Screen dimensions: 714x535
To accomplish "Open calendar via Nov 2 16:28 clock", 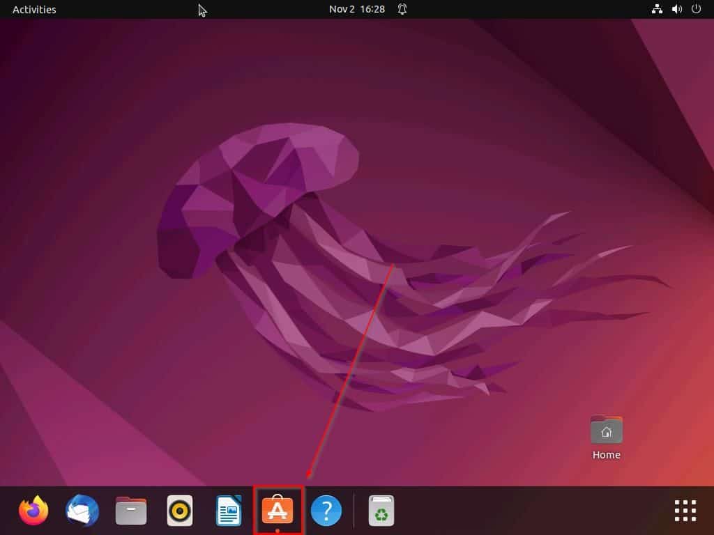I will click(357, 9).
